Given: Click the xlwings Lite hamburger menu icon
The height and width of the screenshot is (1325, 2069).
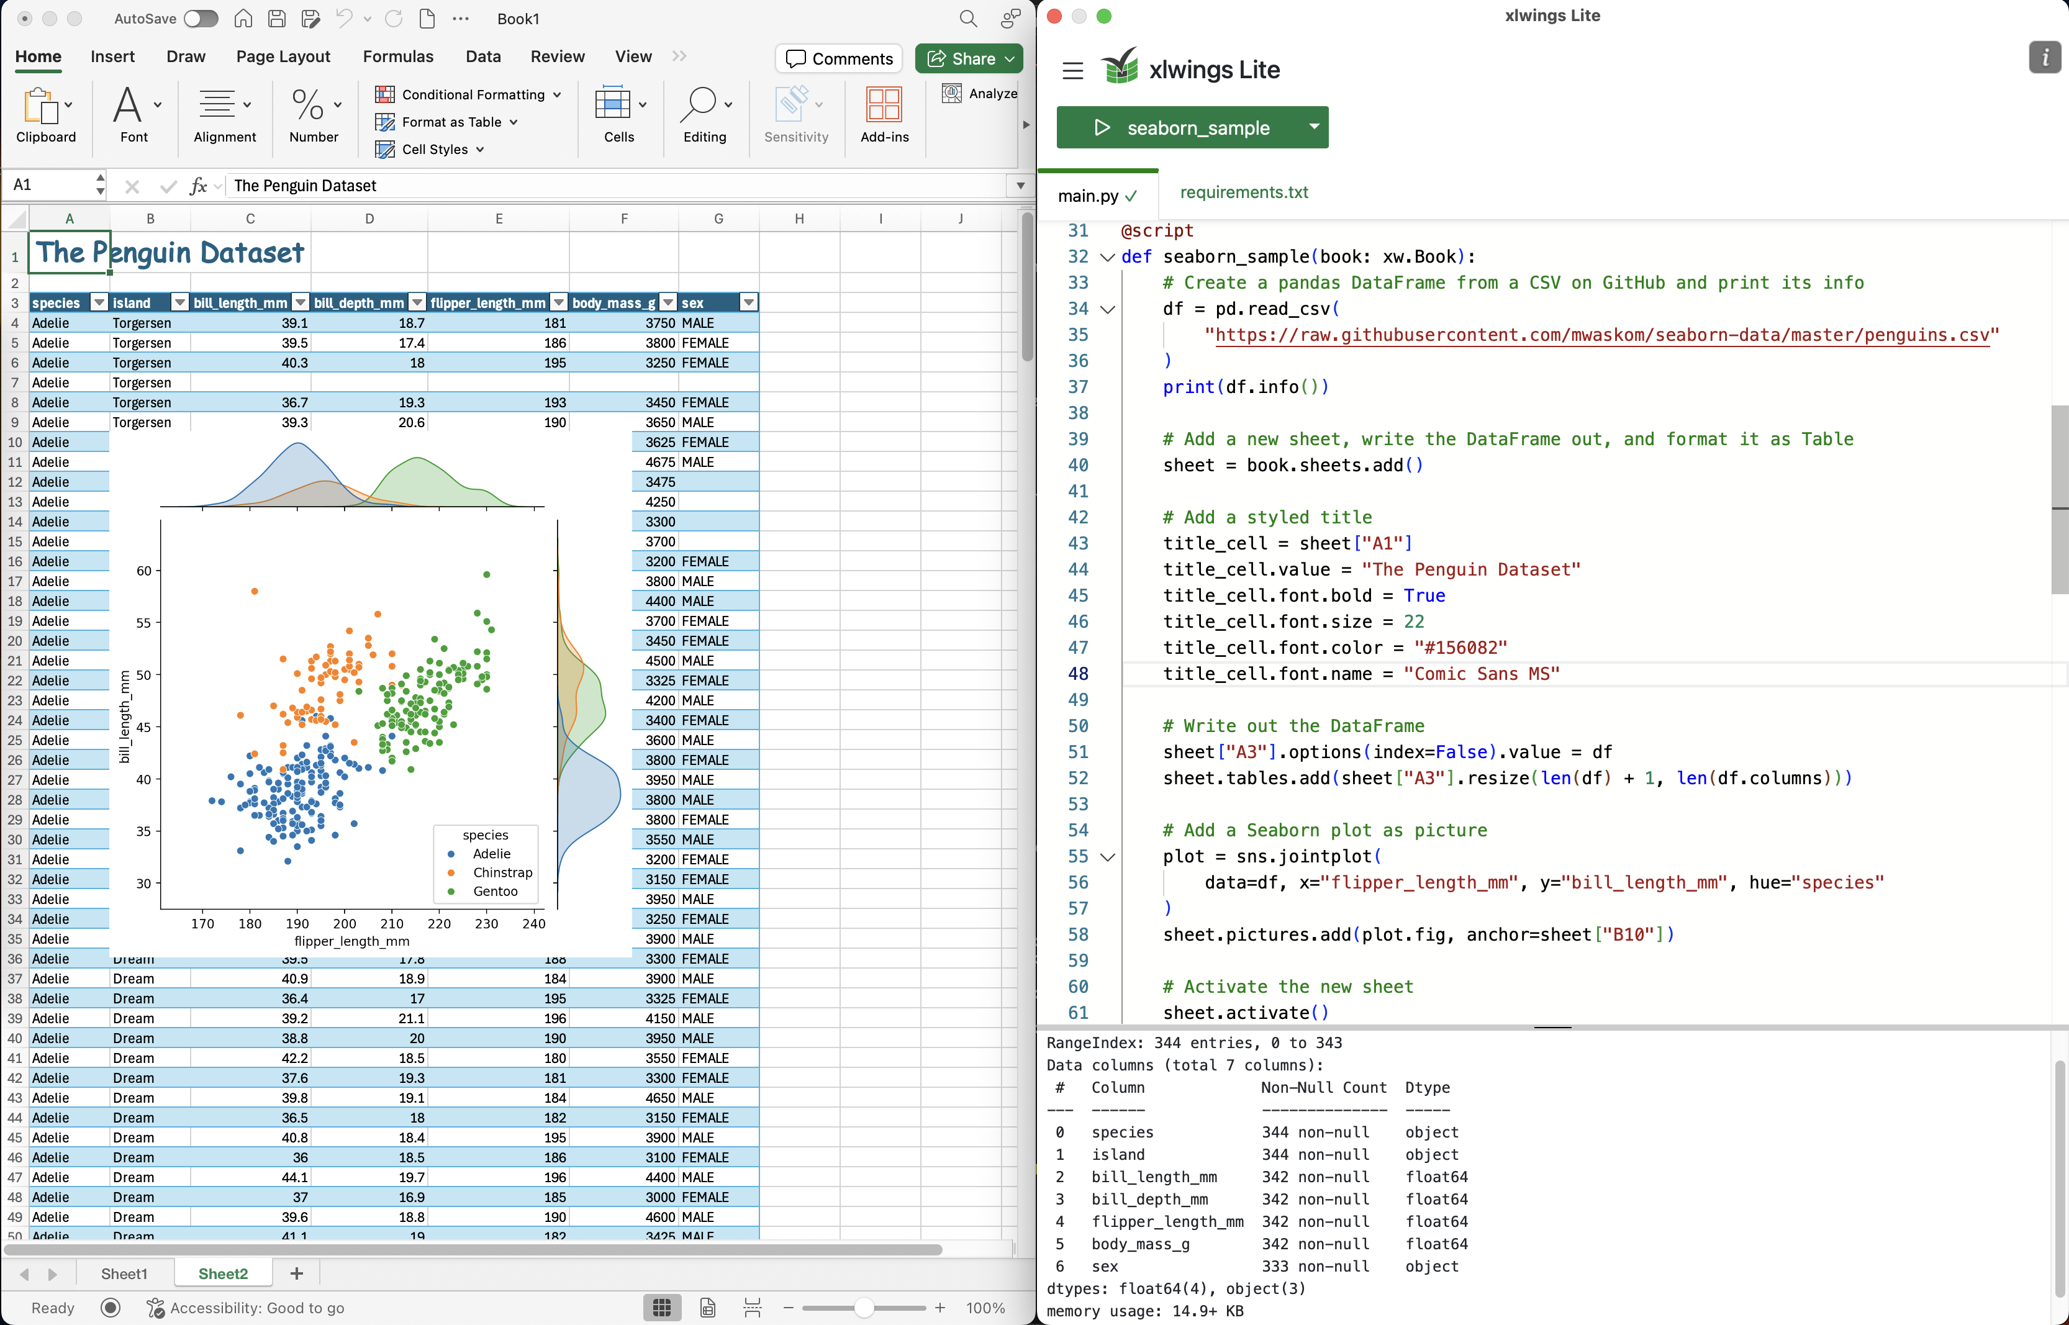Looking at the screenshot, I should (x=1072, y=71).
